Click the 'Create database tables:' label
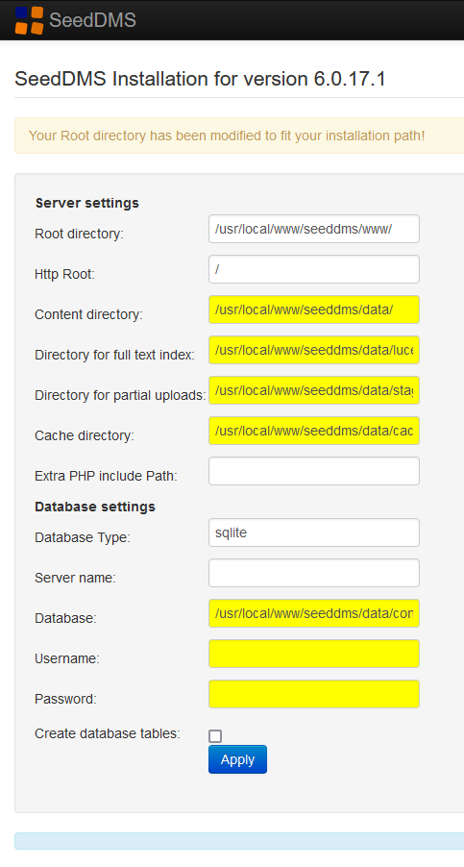 tap(108, 733)
